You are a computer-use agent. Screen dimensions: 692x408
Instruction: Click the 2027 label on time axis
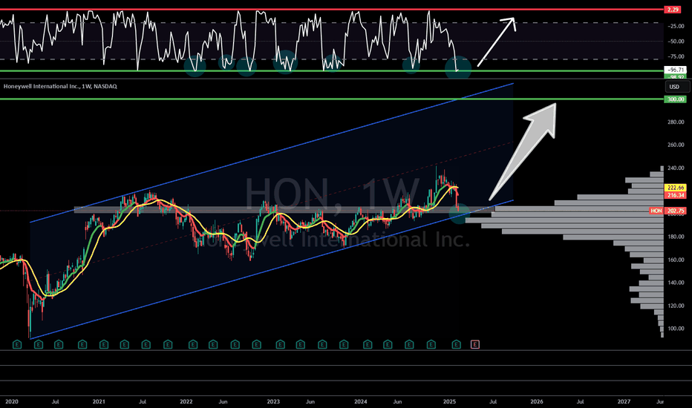click(624, 402)
